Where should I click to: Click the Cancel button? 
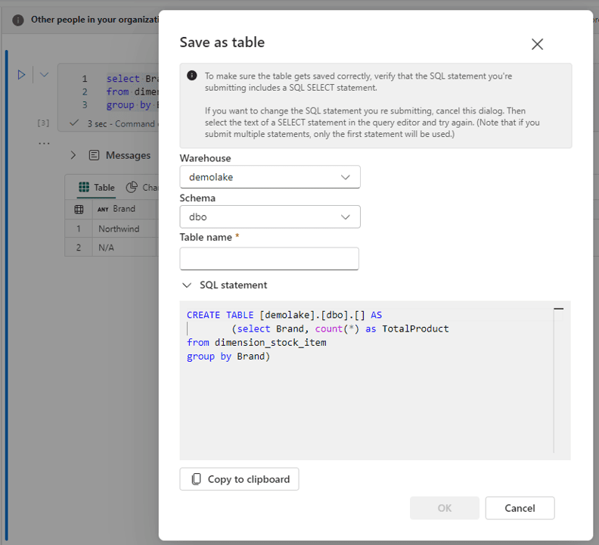(520, 508)
